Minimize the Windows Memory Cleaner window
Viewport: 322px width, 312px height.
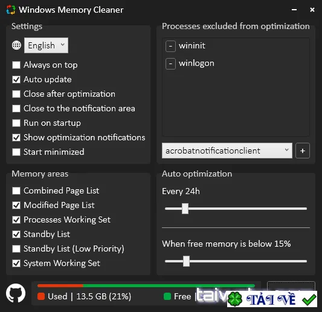pos(294,10)
